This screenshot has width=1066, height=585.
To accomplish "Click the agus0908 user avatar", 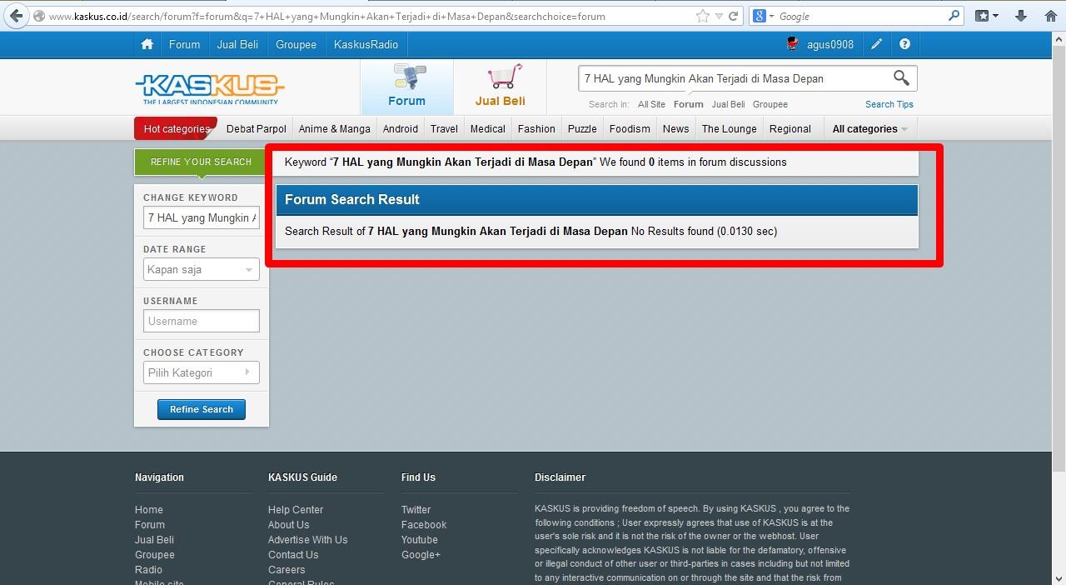I will pyautogui.click(x=792, y=44).
